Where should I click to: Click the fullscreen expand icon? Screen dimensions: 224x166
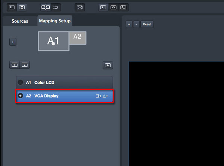(x=80, y=7)
